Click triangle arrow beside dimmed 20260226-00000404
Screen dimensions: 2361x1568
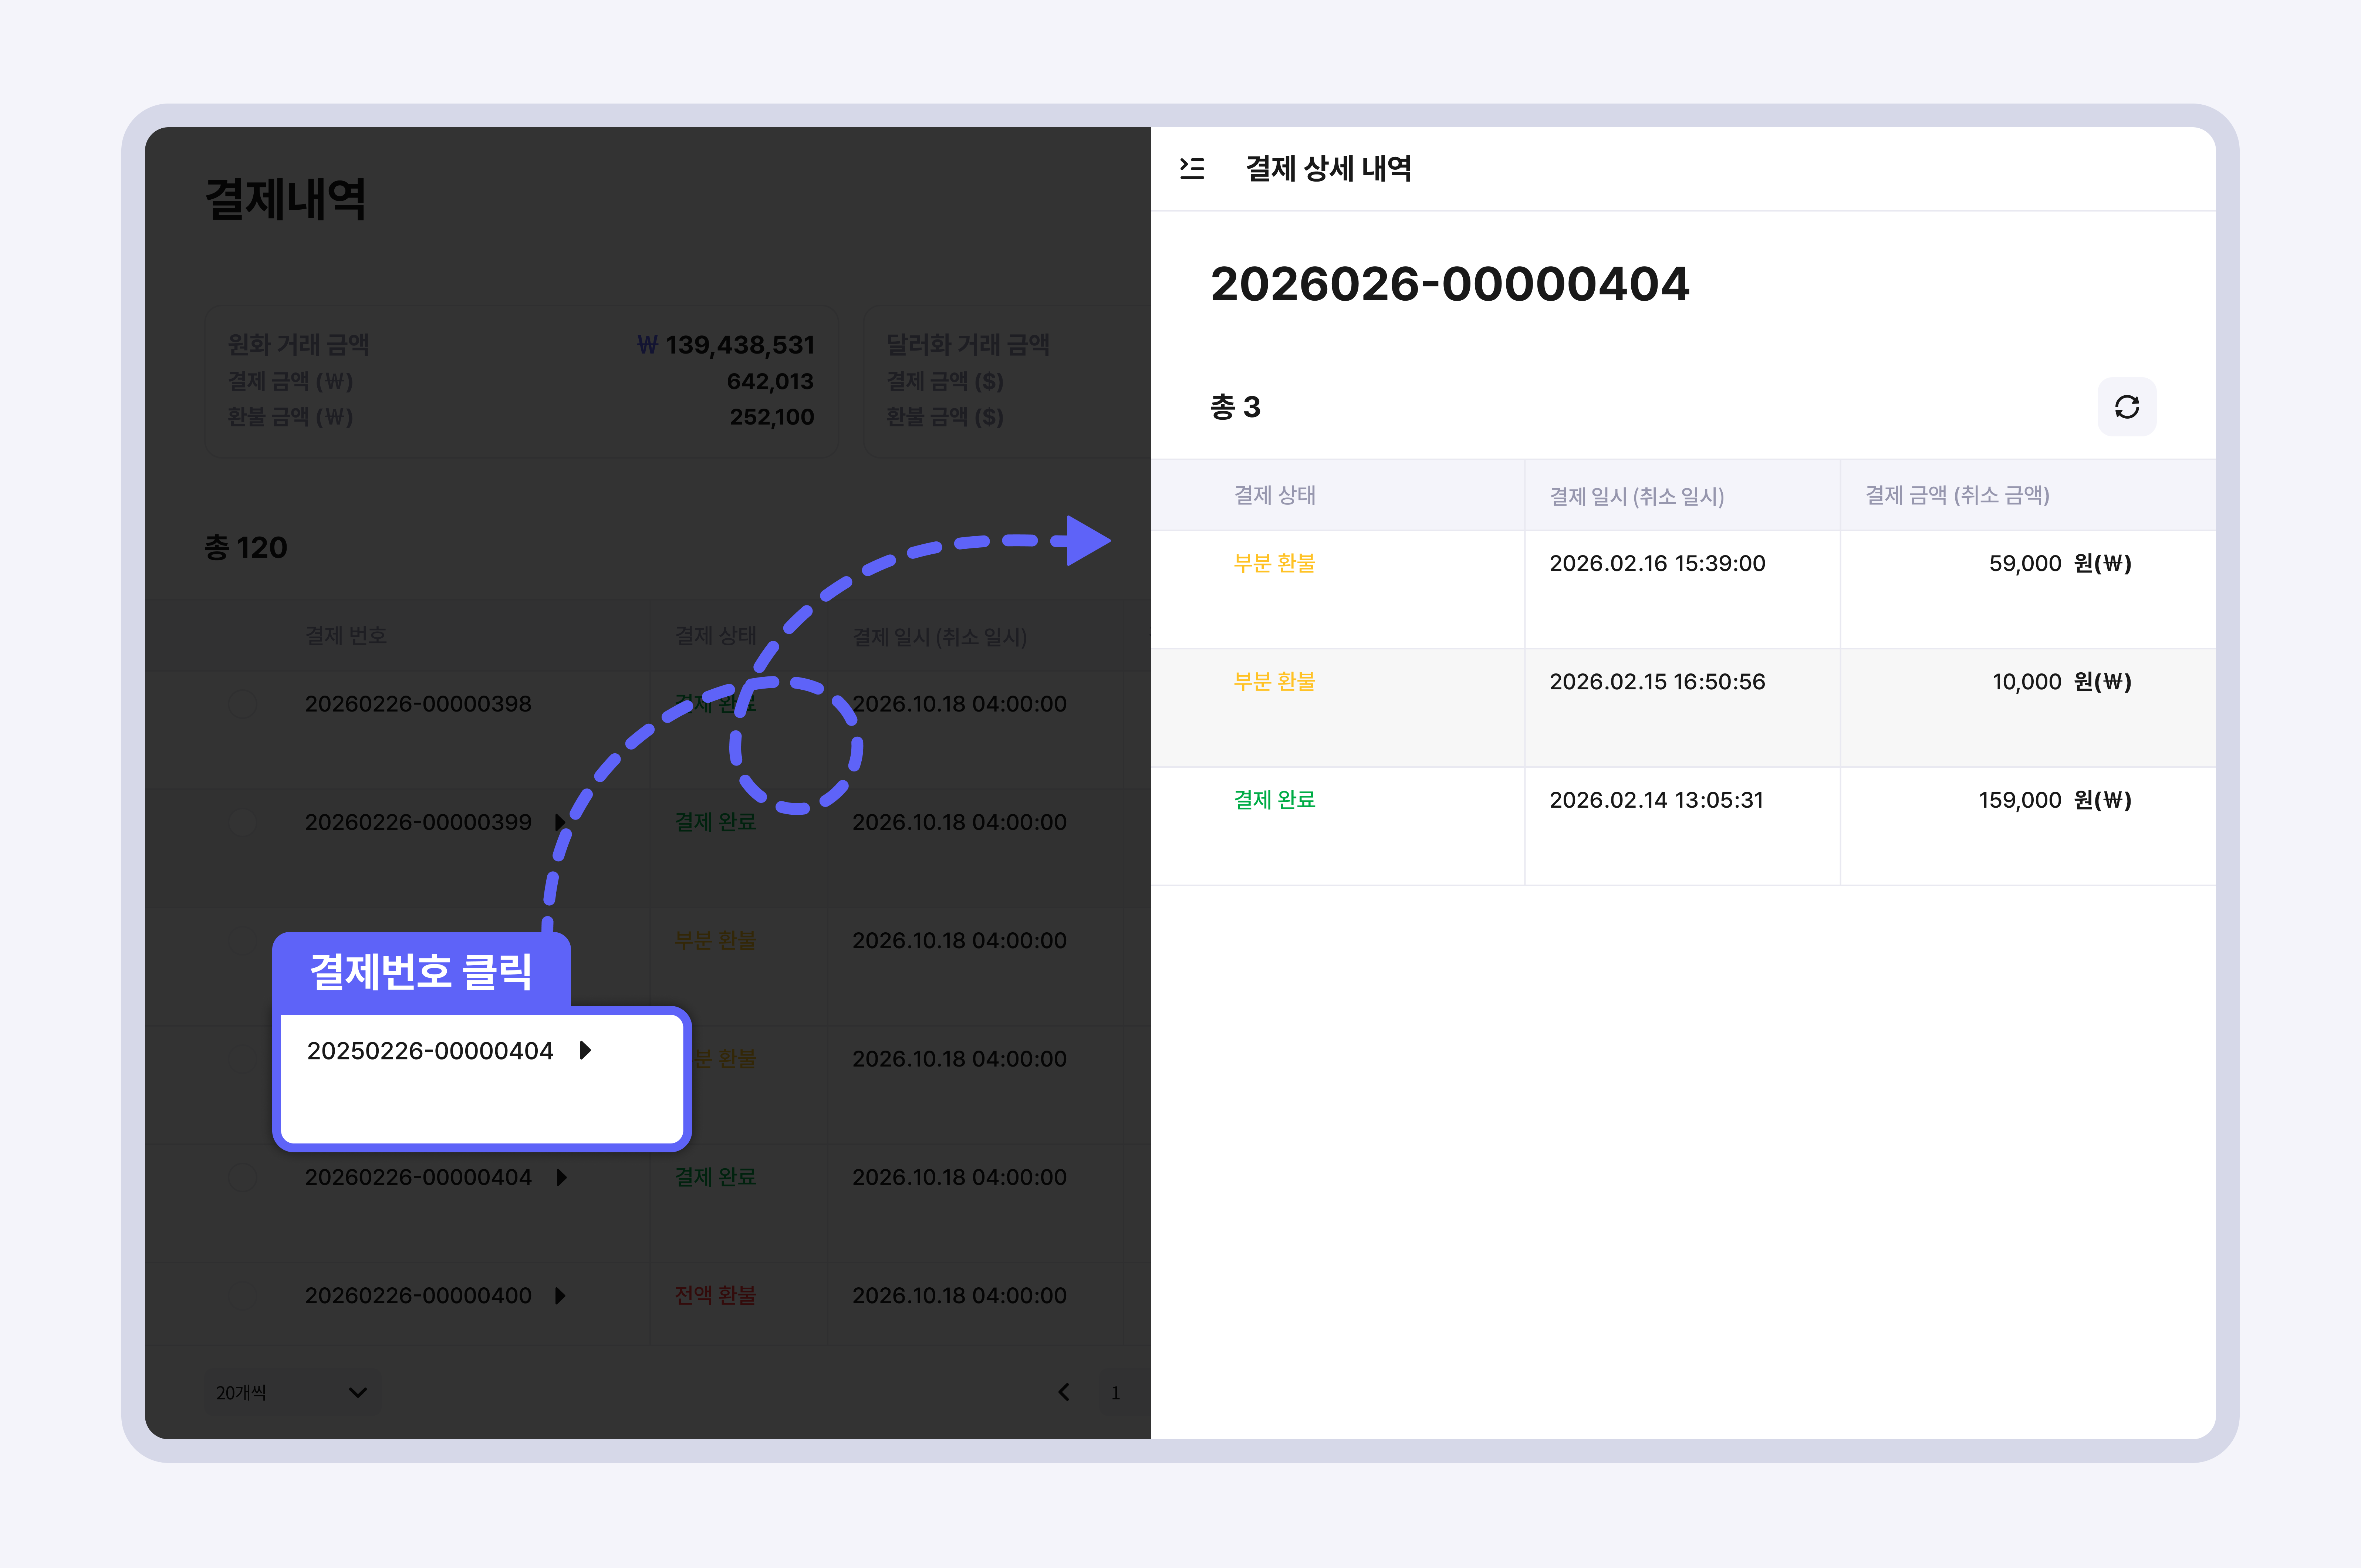561,1177
